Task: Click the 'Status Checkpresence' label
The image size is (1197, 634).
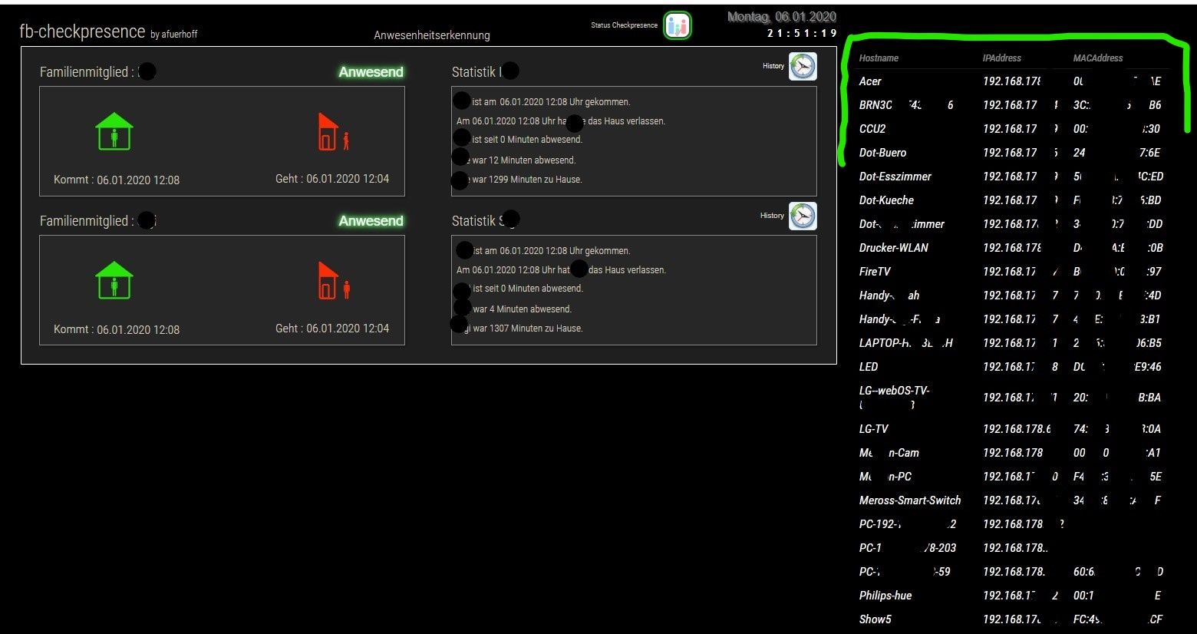Action: point(624,25)
